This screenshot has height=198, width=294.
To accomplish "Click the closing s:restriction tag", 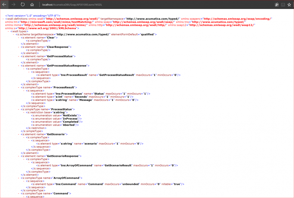I will (x=36, y=128).
